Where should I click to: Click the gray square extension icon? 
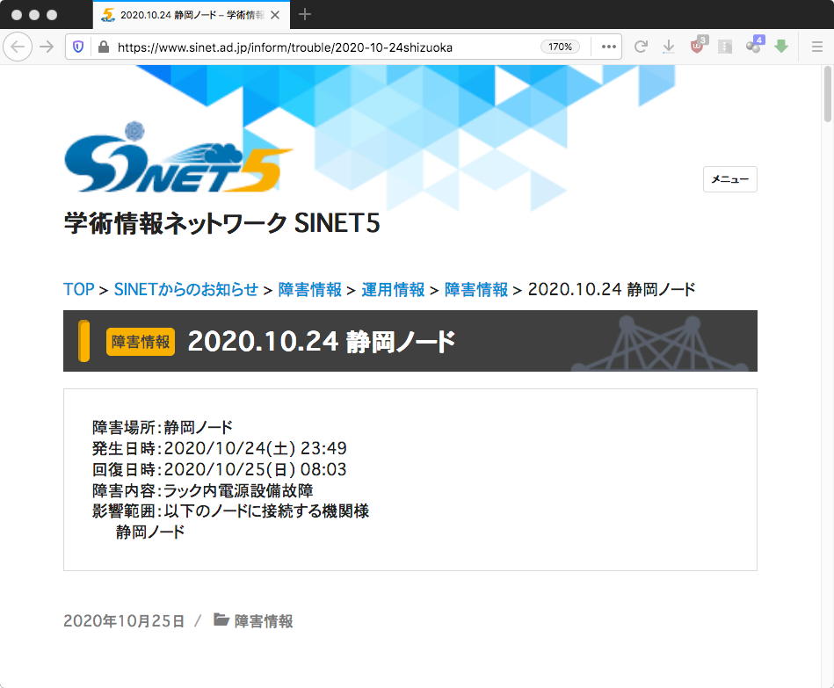point(725,47)
